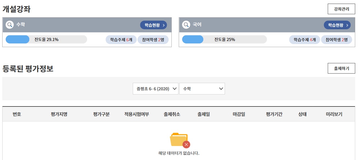Viewport: 358px width, 160px height.
Task: Click the 미리보기 column header
Action: coord(334,114)
